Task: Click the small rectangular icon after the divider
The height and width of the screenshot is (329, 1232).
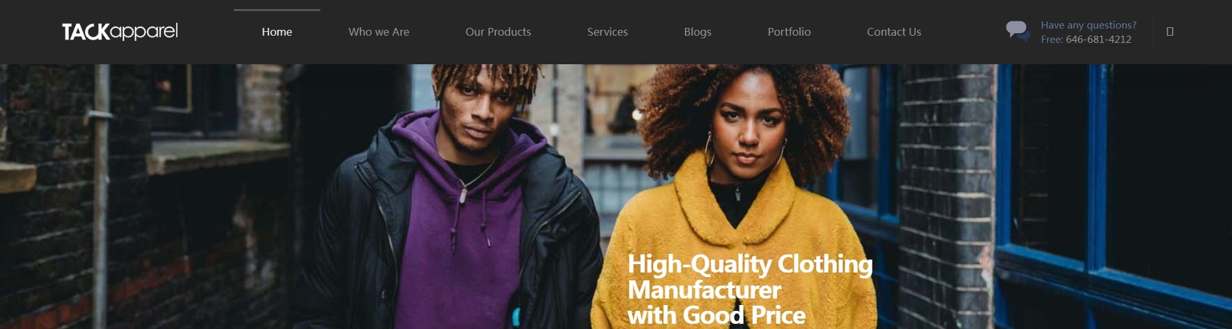Action: click(1170, 31)
